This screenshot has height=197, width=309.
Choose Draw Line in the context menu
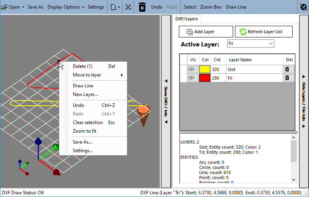(x=93, y=86)
